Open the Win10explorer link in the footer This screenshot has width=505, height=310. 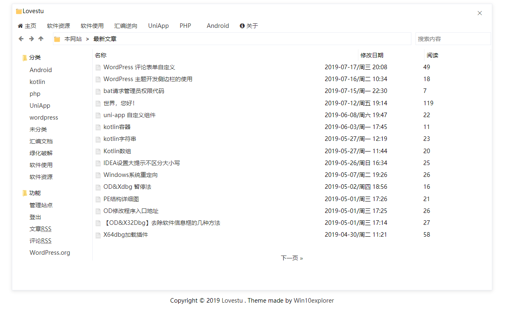click(314, 300)
